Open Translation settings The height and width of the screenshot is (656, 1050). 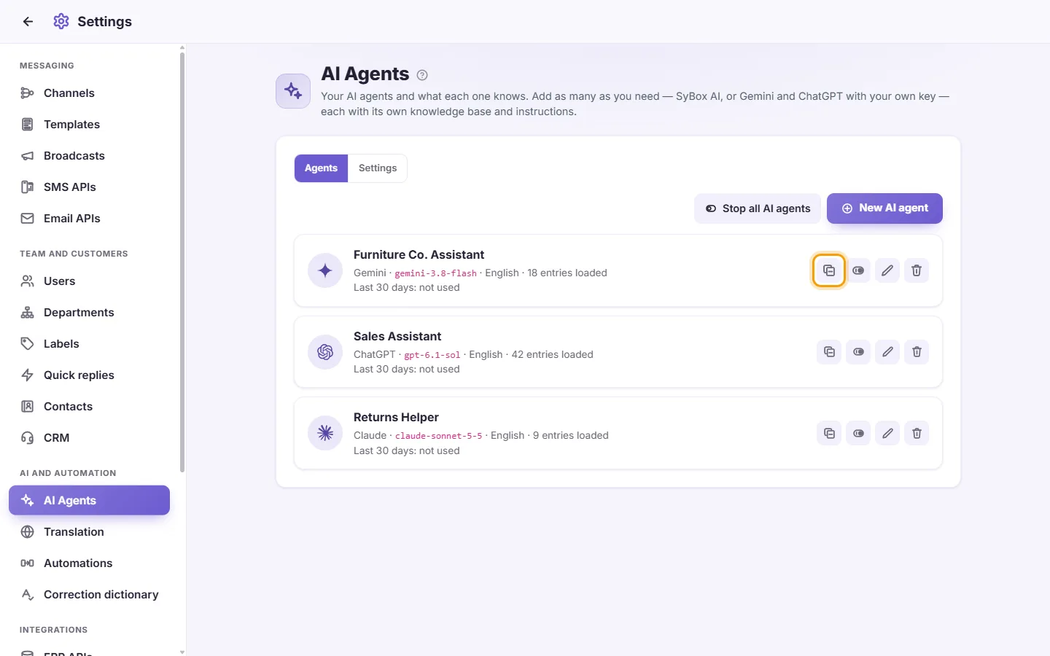(x=89, y=532)
